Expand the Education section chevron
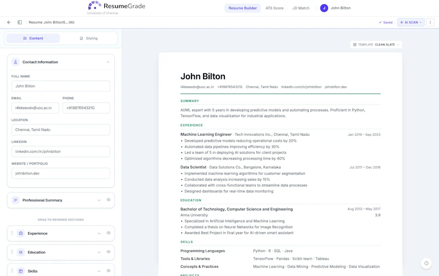The height and width of the screenshot is (276, 439). [x=99, y=252]
